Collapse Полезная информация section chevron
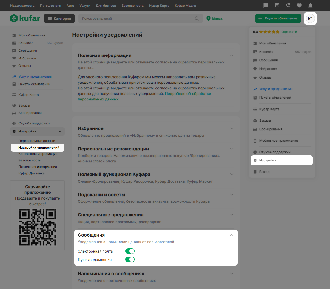 (231, 55)
